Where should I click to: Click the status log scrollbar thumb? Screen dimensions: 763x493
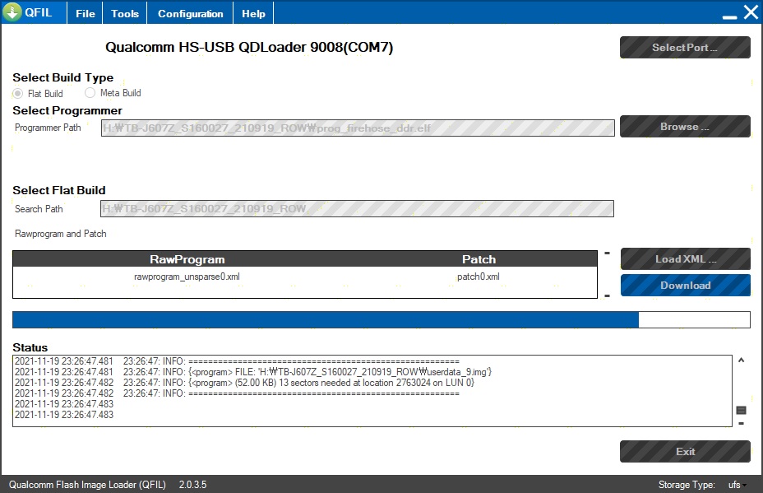(741, 410)
